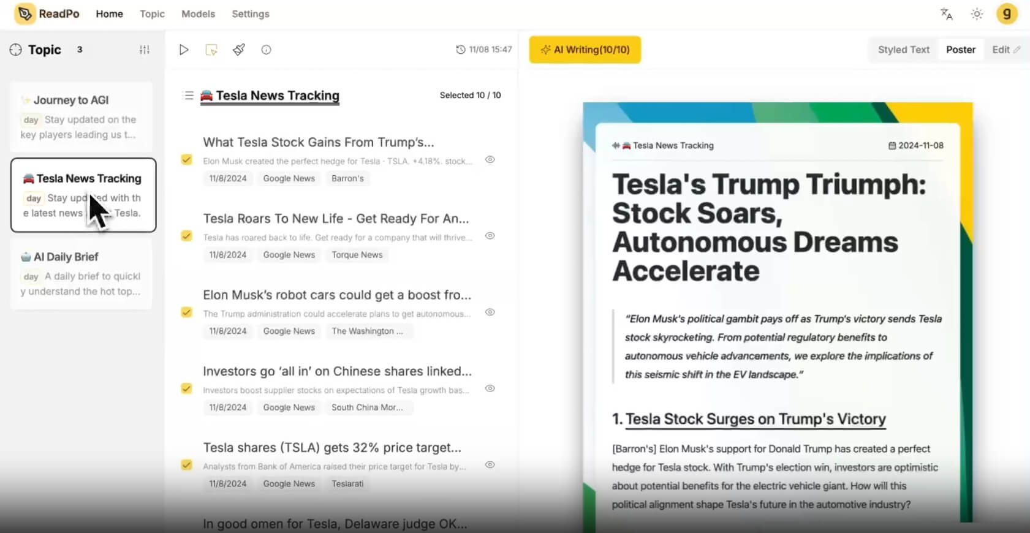Open 'What Tesla Stock Gains From Trump's...' headline
Screen dimensions: 1030x533
[319, 142]
